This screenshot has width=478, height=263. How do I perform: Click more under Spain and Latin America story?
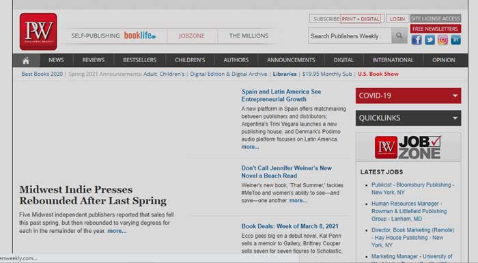[x=250, y=147]
